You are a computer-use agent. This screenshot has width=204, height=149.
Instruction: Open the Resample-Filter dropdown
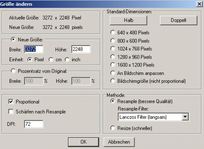[185, 117]
